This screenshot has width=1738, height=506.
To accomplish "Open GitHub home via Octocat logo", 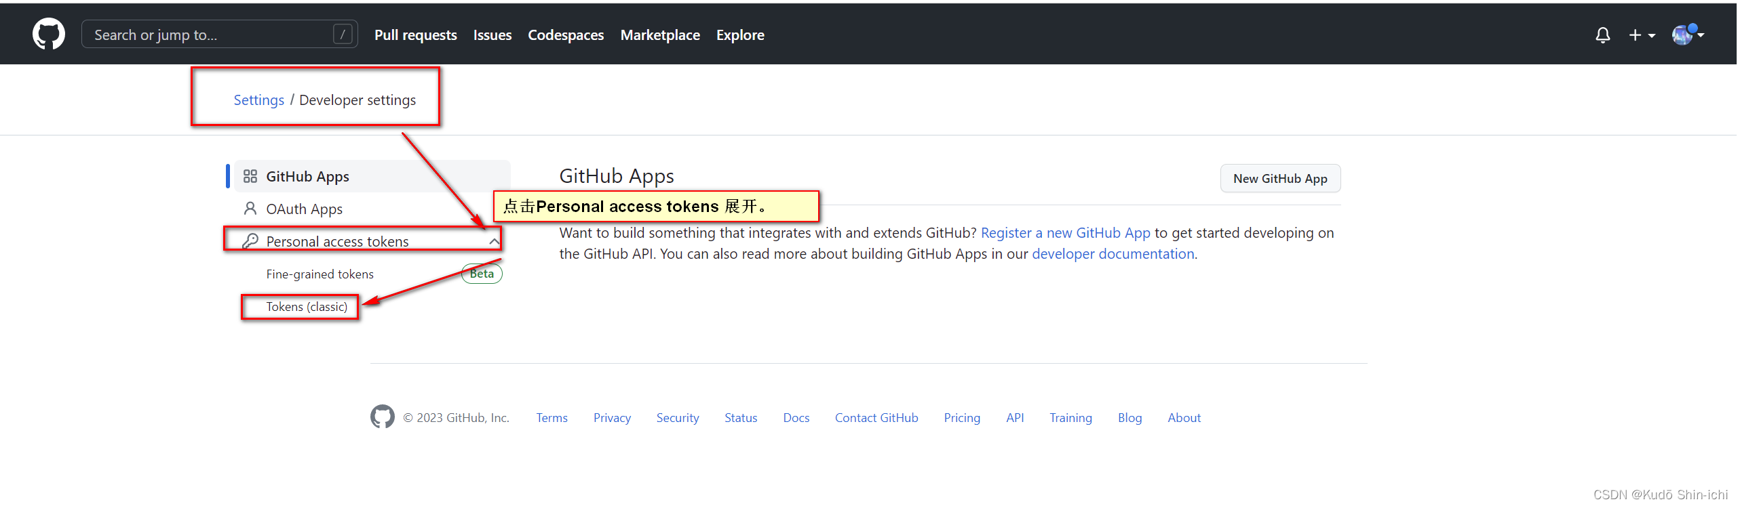I will (49, 34).
